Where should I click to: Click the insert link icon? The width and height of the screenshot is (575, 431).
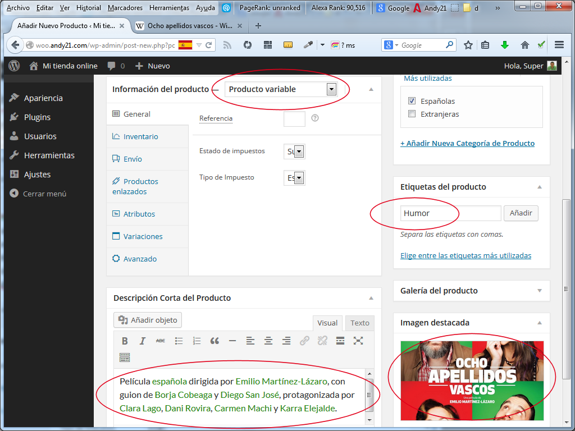[x=304, y=341]
